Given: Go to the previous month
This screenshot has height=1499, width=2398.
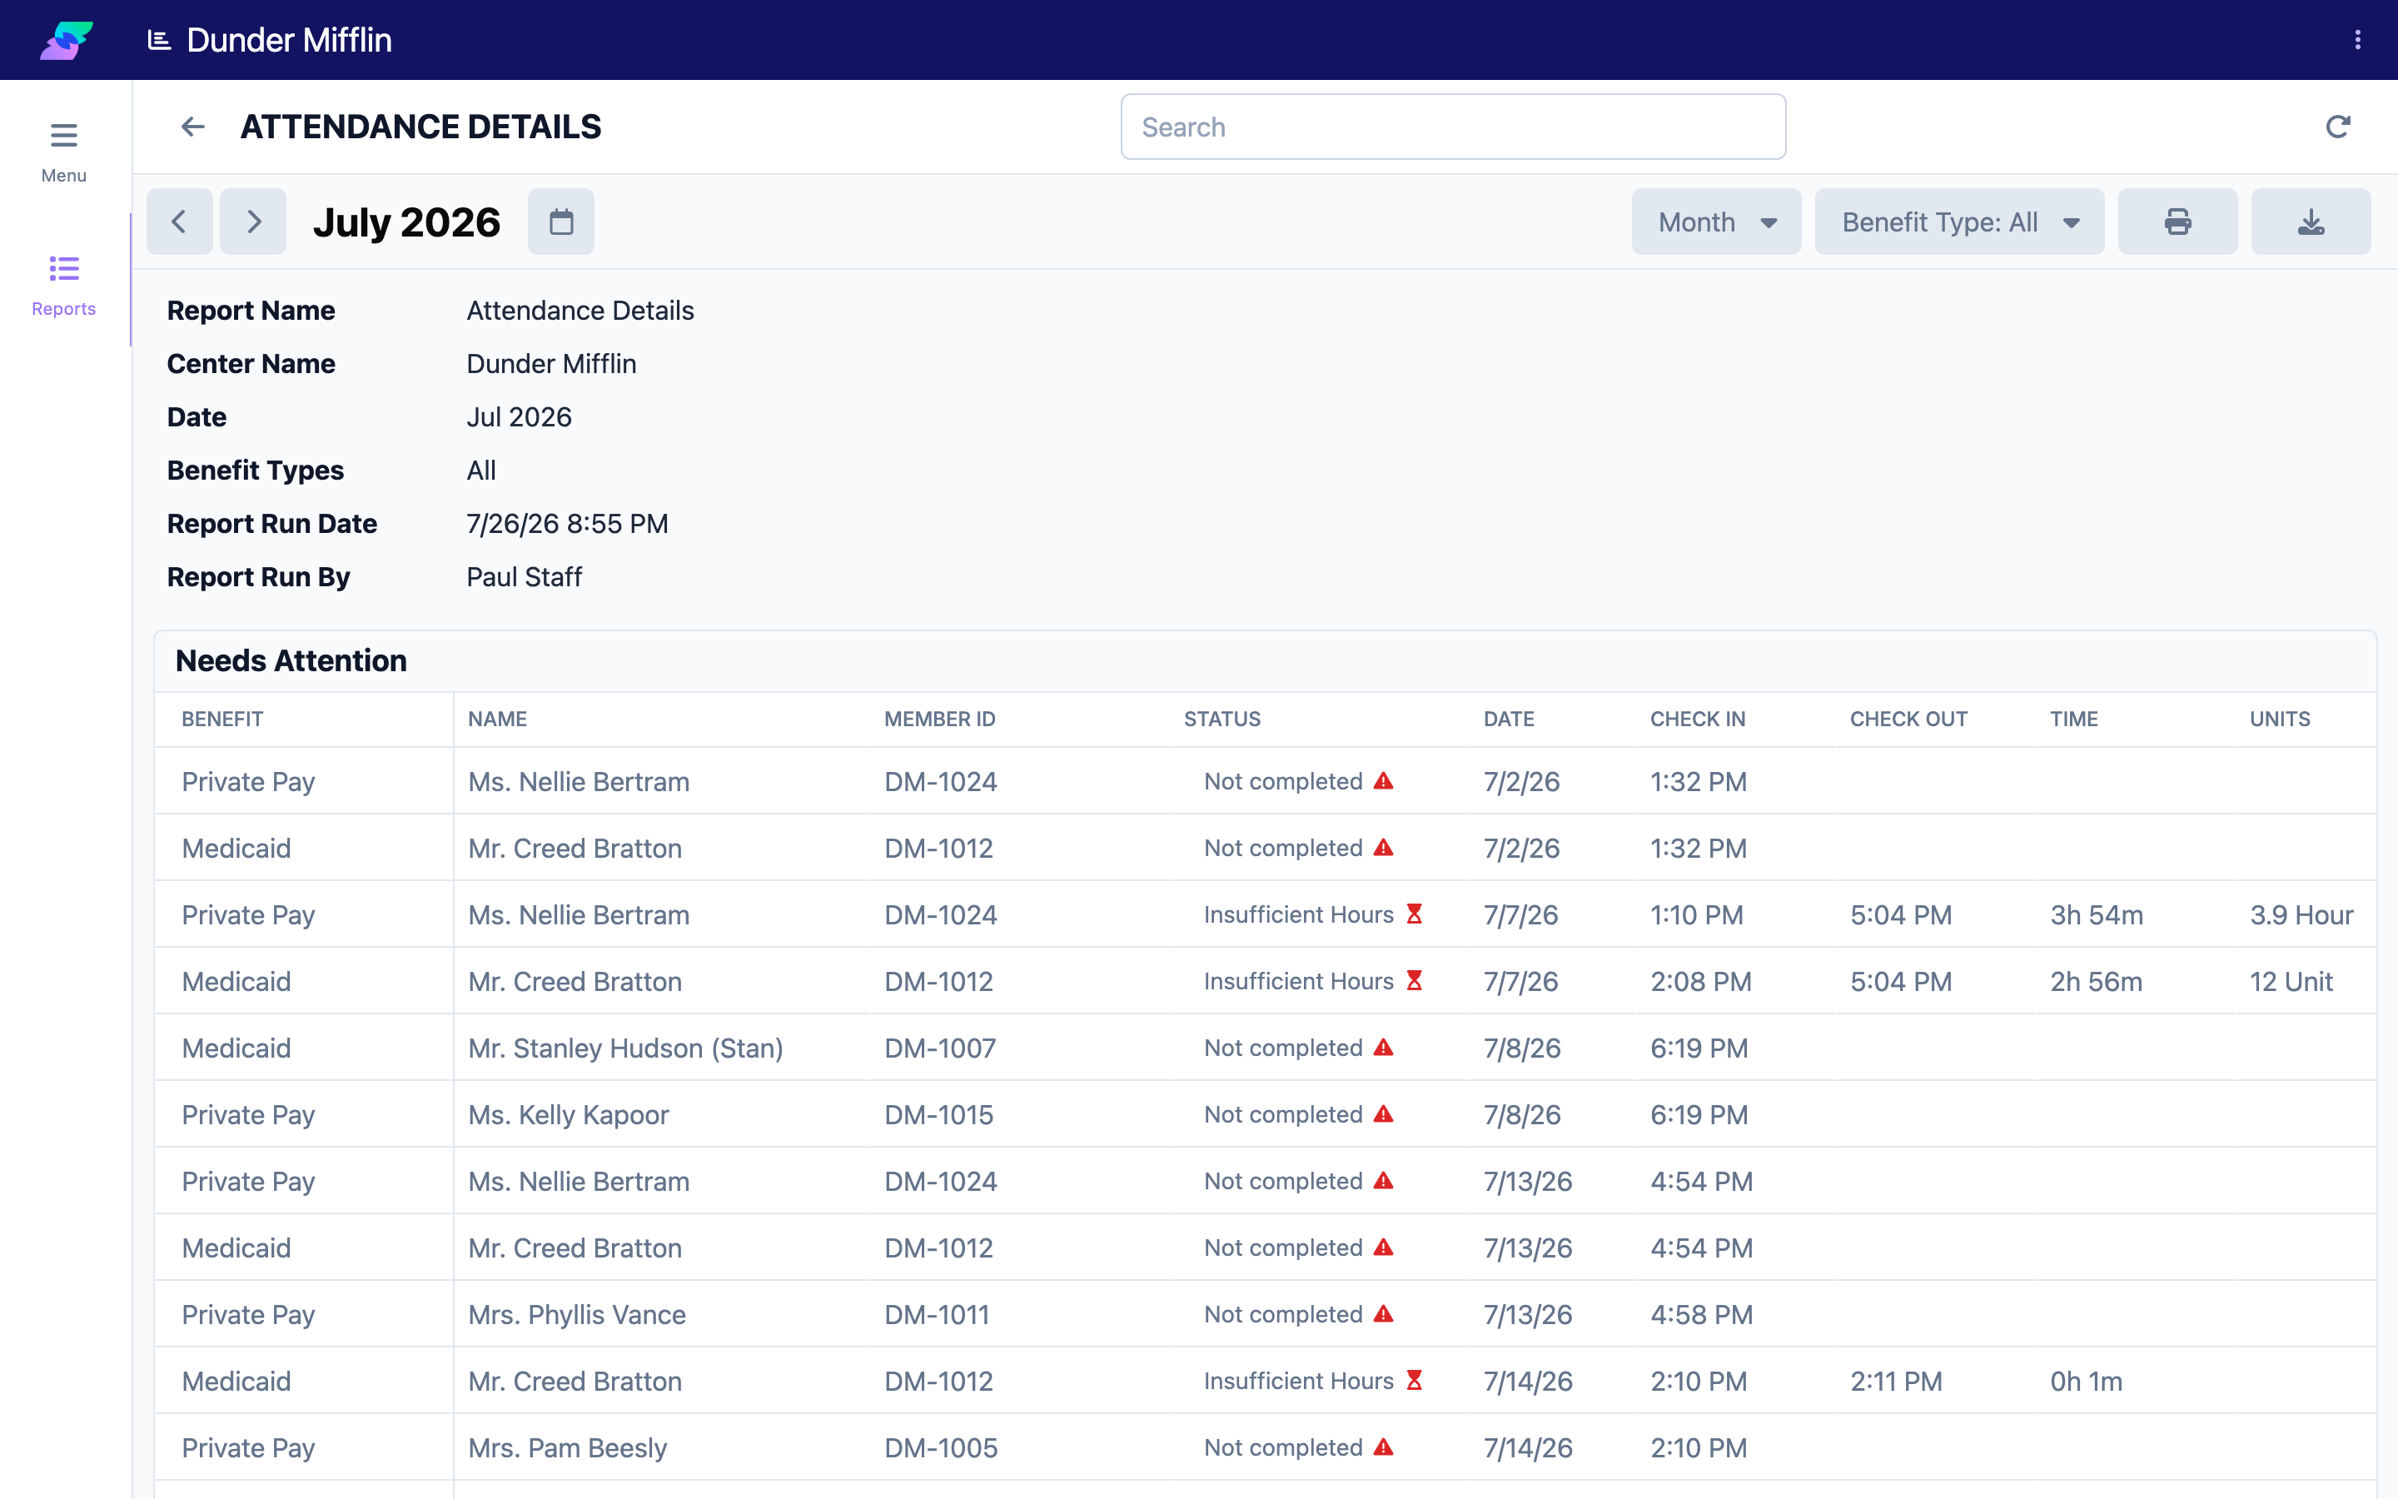Looking at the screenshot, I should (179, 222).
